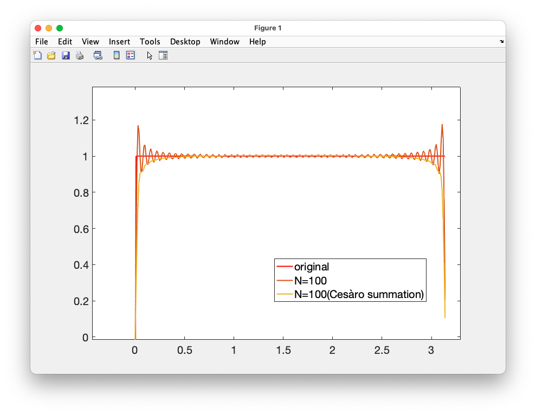Maximize the figure with the green button
The height and width of the screenshot is (414, 536).
tap(60, 28)
